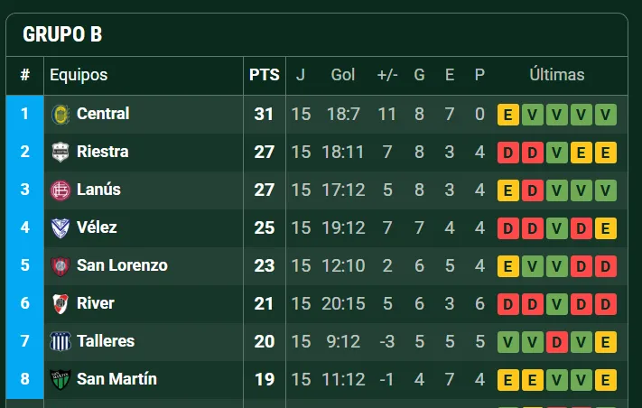The height and width of the screenshot is (408, 642).
Task: Click the Lanús club crest icon
Action: point(60,190)
